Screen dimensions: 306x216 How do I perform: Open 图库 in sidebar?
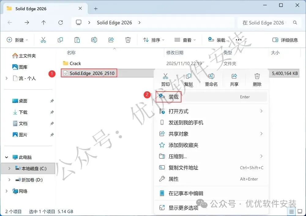pos(20,67)
